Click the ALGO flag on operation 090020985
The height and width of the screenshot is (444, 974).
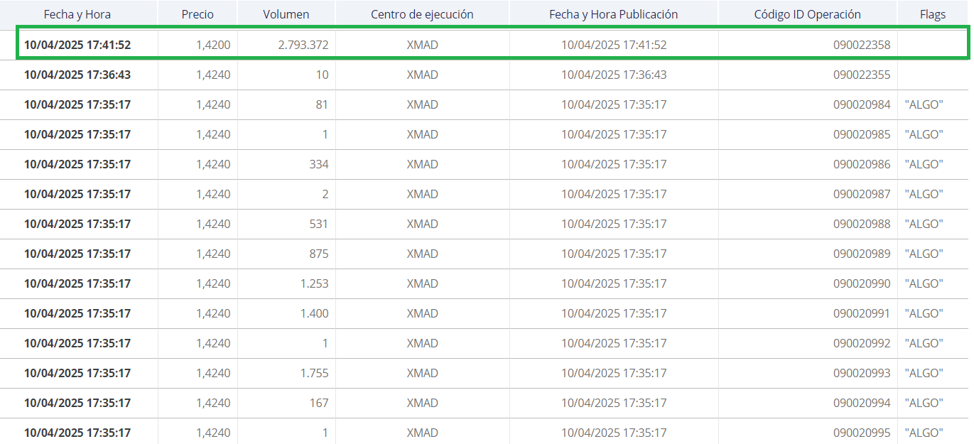pyautogui.click(x=924, y=134)
